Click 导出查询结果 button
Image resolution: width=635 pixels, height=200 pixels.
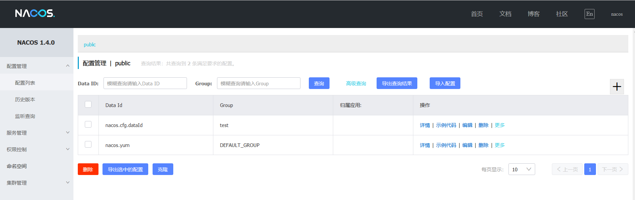coord(397,83)
